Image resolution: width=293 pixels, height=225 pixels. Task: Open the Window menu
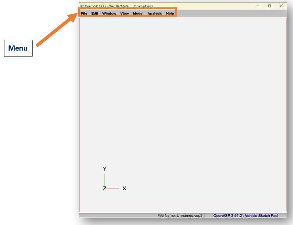click(109, 13)
